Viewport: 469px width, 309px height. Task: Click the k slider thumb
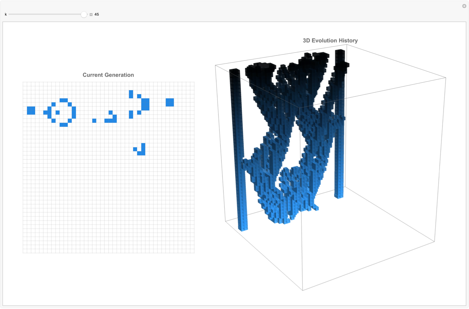[84, 14]
